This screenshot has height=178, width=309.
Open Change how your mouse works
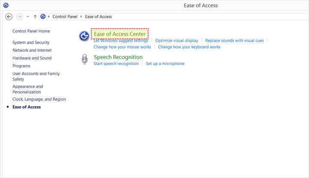122,47
